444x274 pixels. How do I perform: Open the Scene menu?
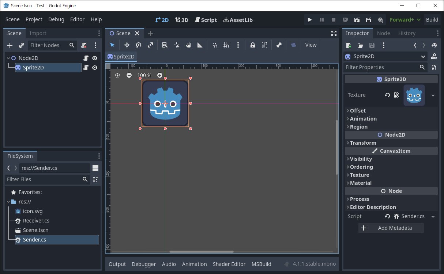click(12, 19)
